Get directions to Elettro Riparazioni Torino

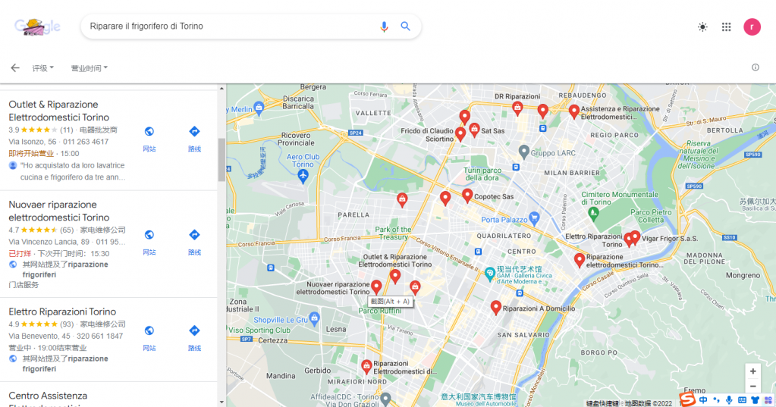pyautogui.click(x=194, y=337)
